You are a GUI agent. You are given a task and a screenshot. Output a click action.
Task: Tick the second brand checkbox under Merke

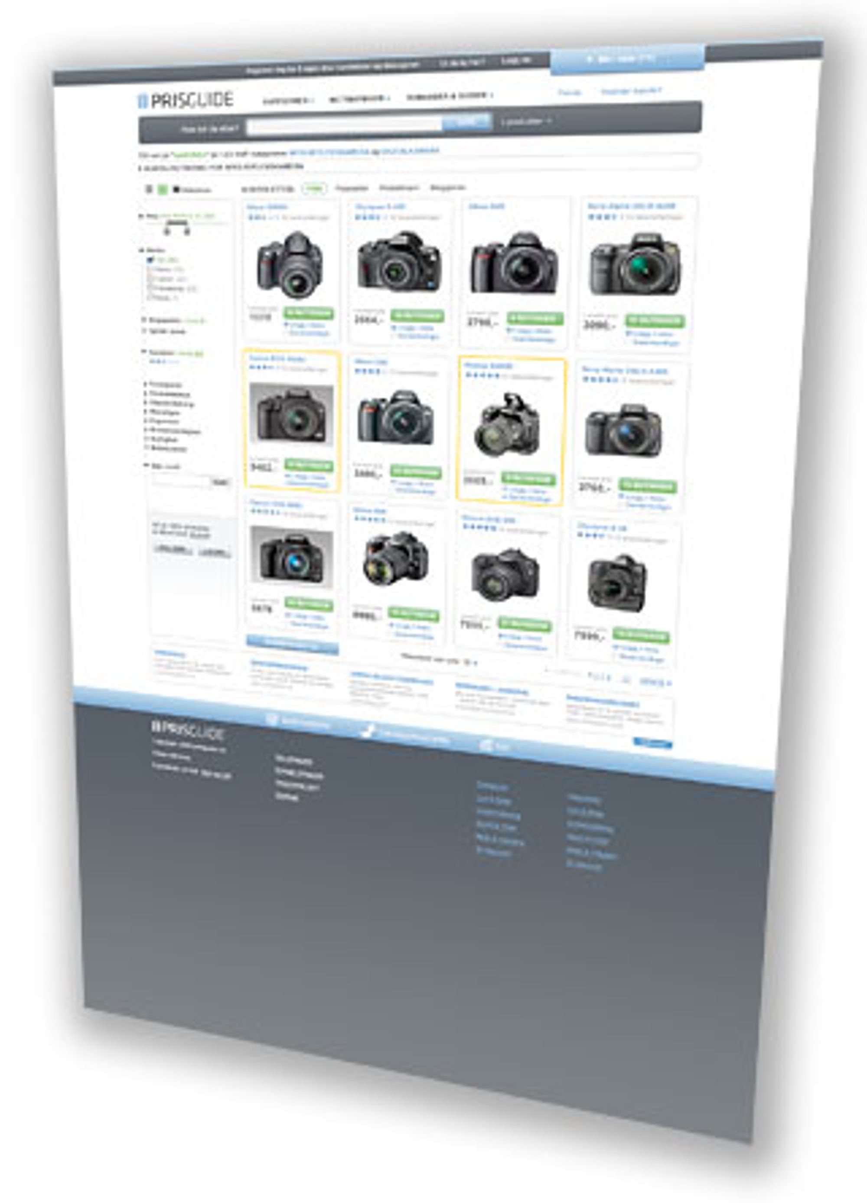tap(150, 269)
